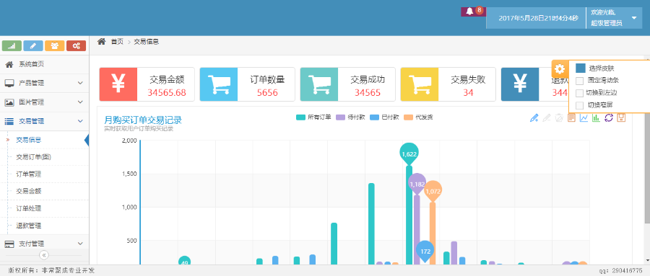Toggle the 待付款 legend series
650x276 pixels.
click(x=350, y=117)
